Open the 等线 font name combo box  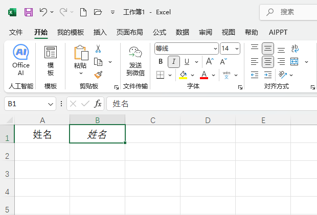pyautogui.click(x=187, y=49)
